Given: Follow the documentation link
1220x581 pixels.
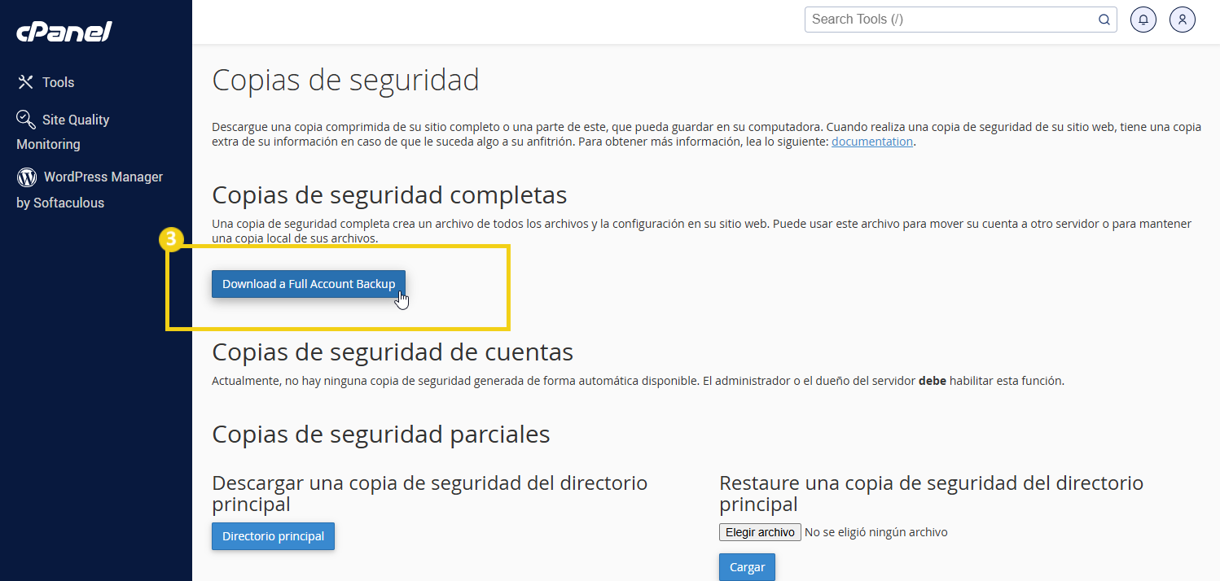Looking at the screenshot, I should coord(872,142).
